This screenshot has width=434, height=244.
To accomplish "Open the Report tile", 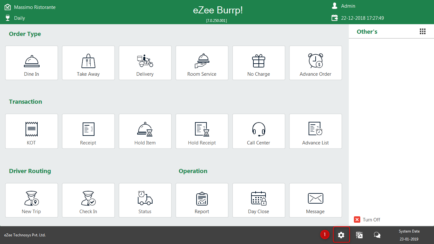I will click(202, 200).
